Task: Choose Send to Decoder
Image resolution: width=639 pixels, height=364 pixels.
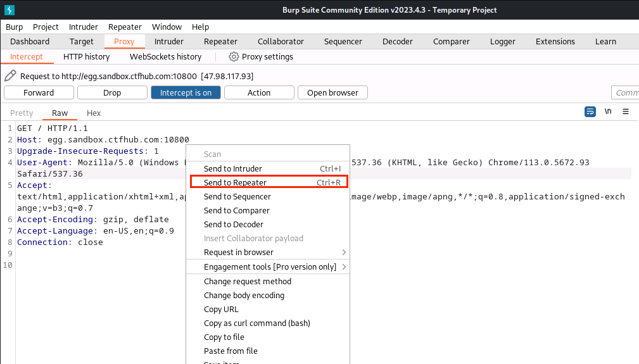Action: point(268,224)
